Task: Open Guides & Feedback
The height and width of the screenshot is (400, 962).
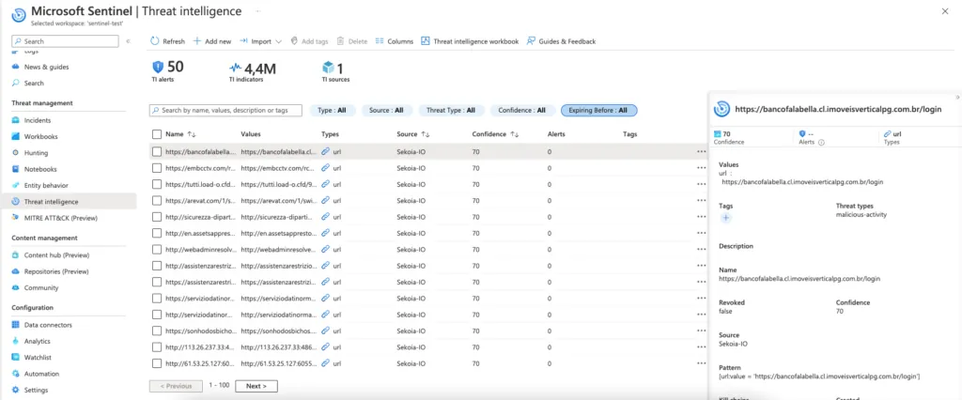Action: (x=562, y=41)
